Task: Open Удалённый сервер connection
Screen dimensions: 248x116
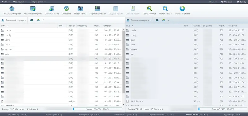Action: tap(33, 11)
